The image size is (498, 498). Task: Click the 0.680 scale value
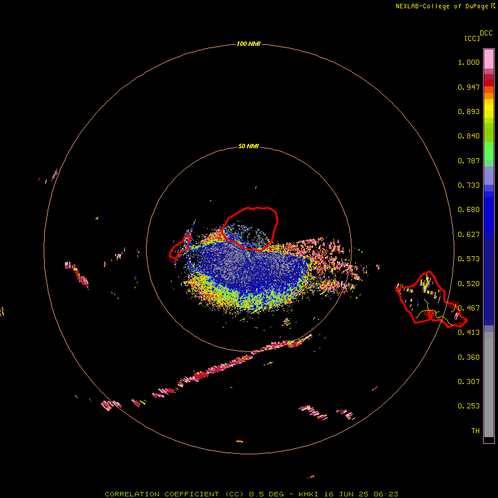(469, 210)
